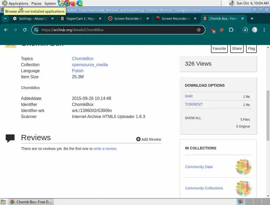Click the Share button
Image resolution: width=270 pixels, height=205 pixels.
click(x=237, y=49)
